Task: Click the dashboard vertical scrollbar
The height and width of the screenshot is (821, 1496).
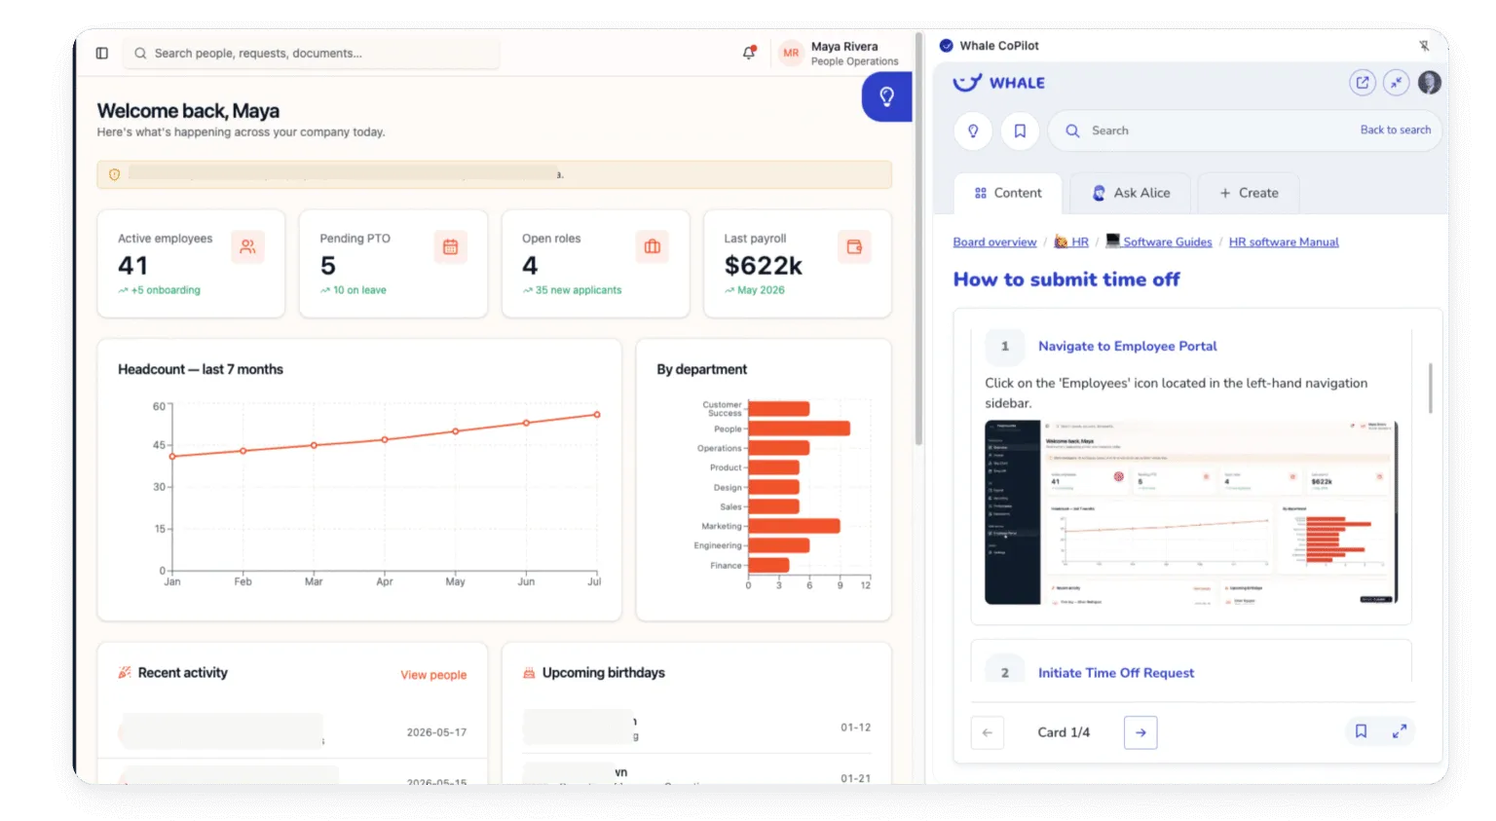Action: pyautogui.click(x=918, y=239)
